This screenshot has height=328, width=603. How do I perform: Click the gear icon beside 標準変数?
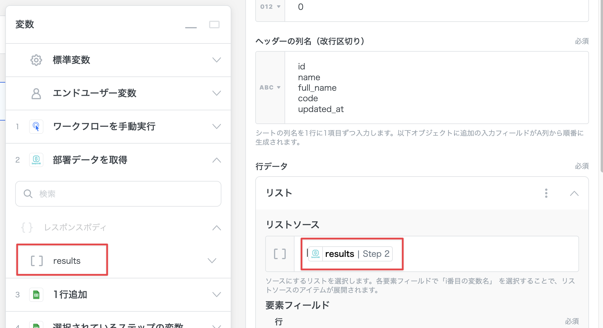[x=36, y=60]
